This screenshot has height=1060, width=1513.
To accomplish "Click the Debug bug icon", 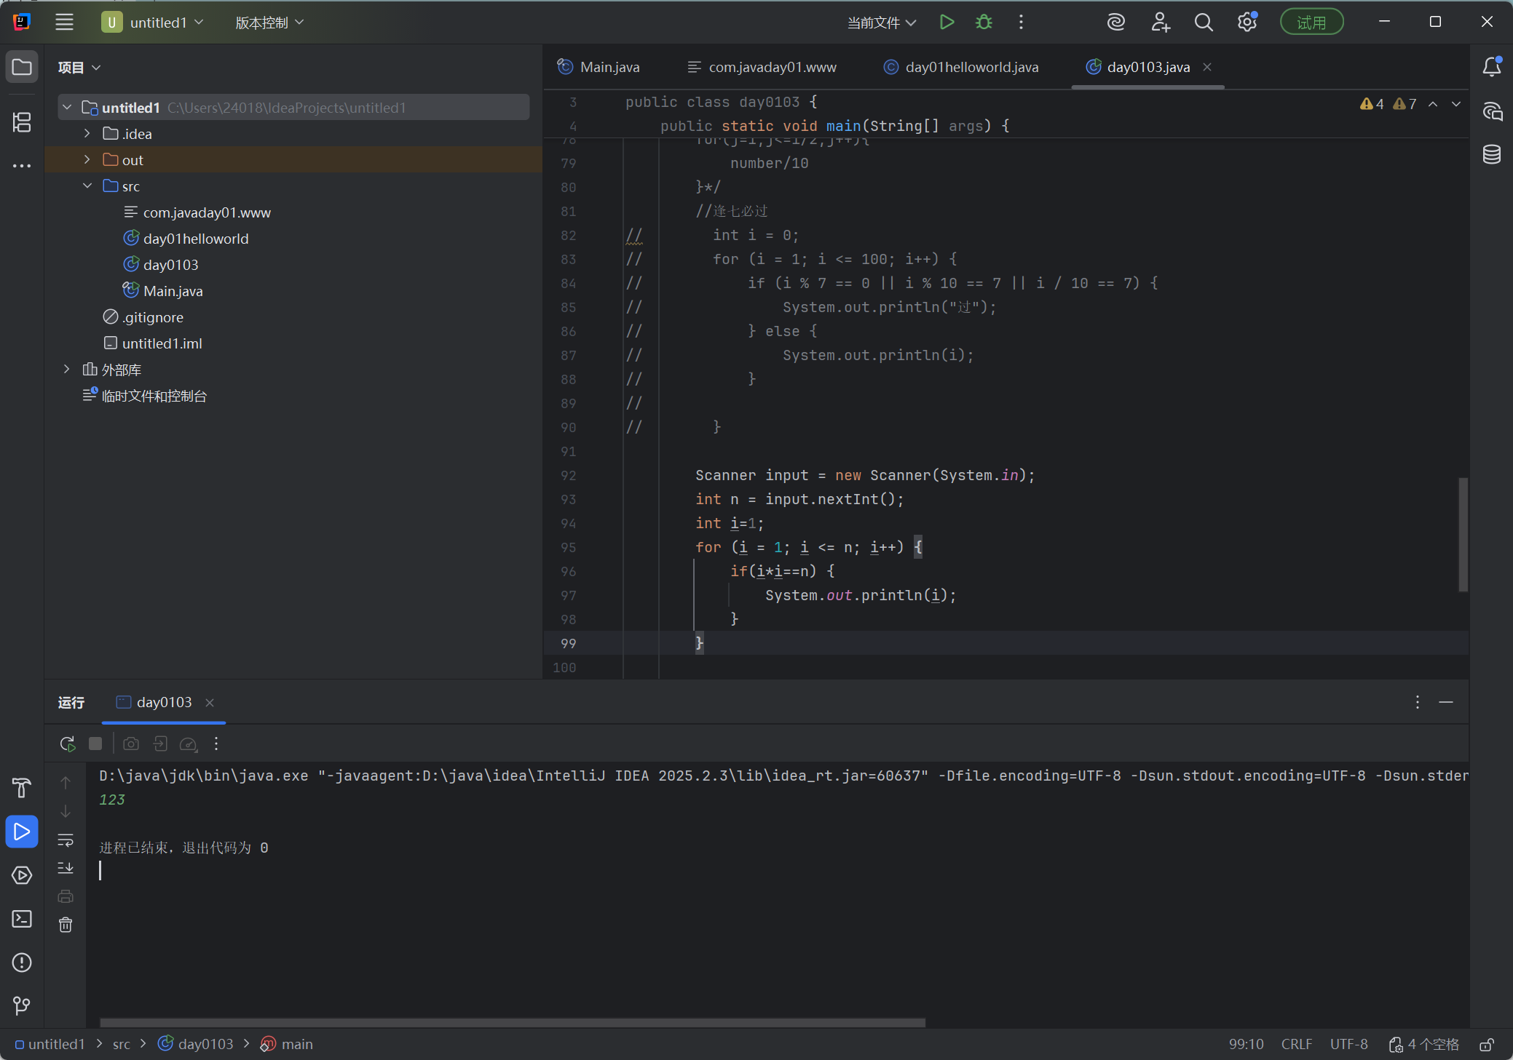I will [x=984, y=23].
